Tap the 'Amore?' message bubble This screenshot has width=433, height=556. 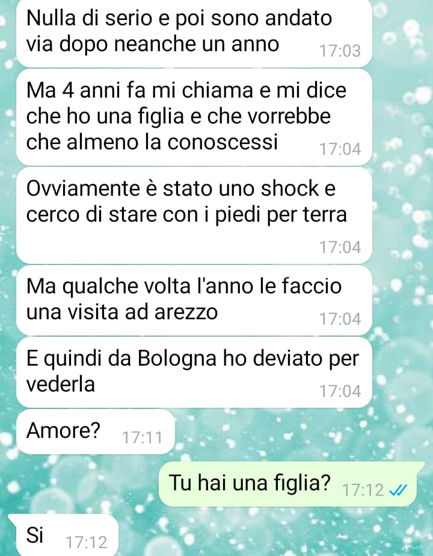96,431
